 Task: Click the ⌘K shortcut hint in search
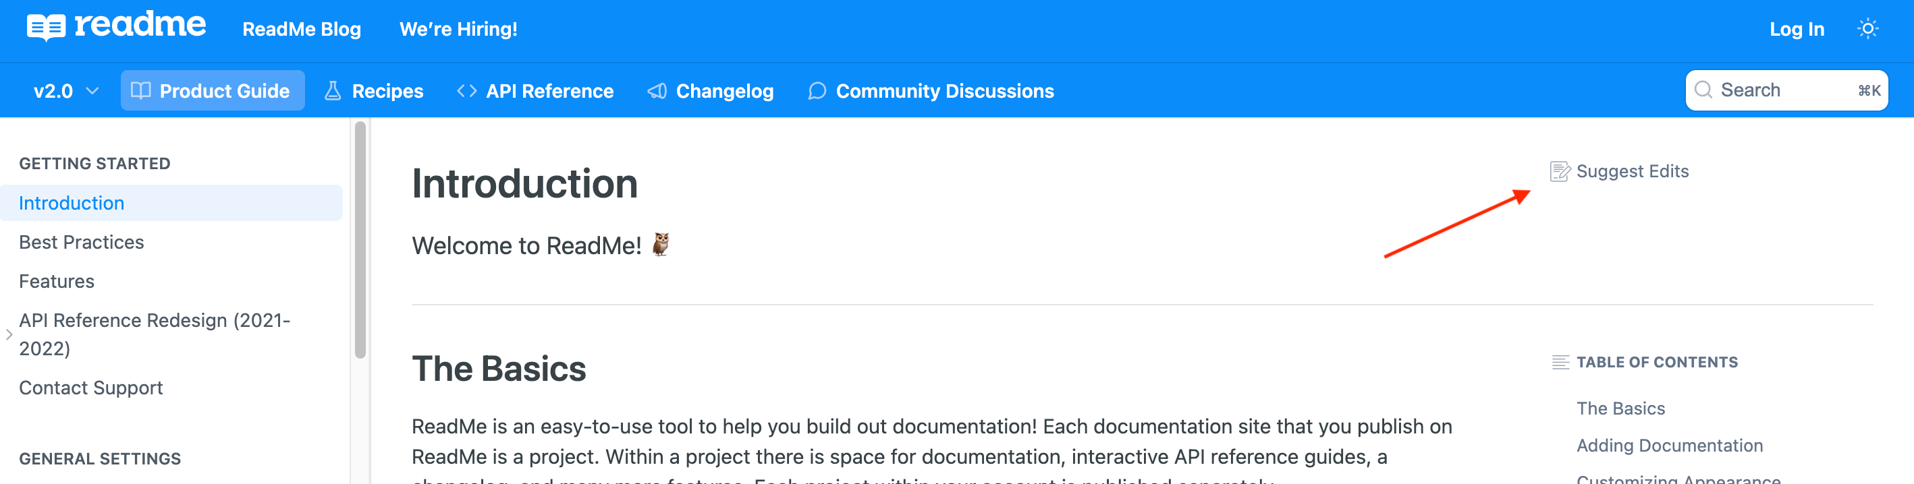click(x=1869, y=90)
